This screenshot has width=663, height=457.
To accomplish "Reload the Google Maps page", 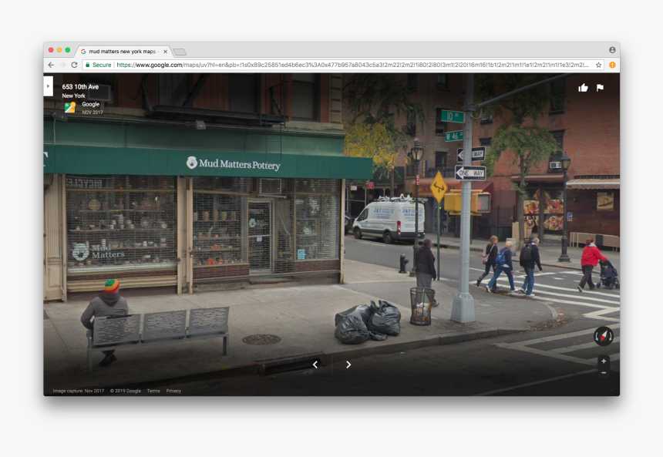I will [x=75, y=65].
